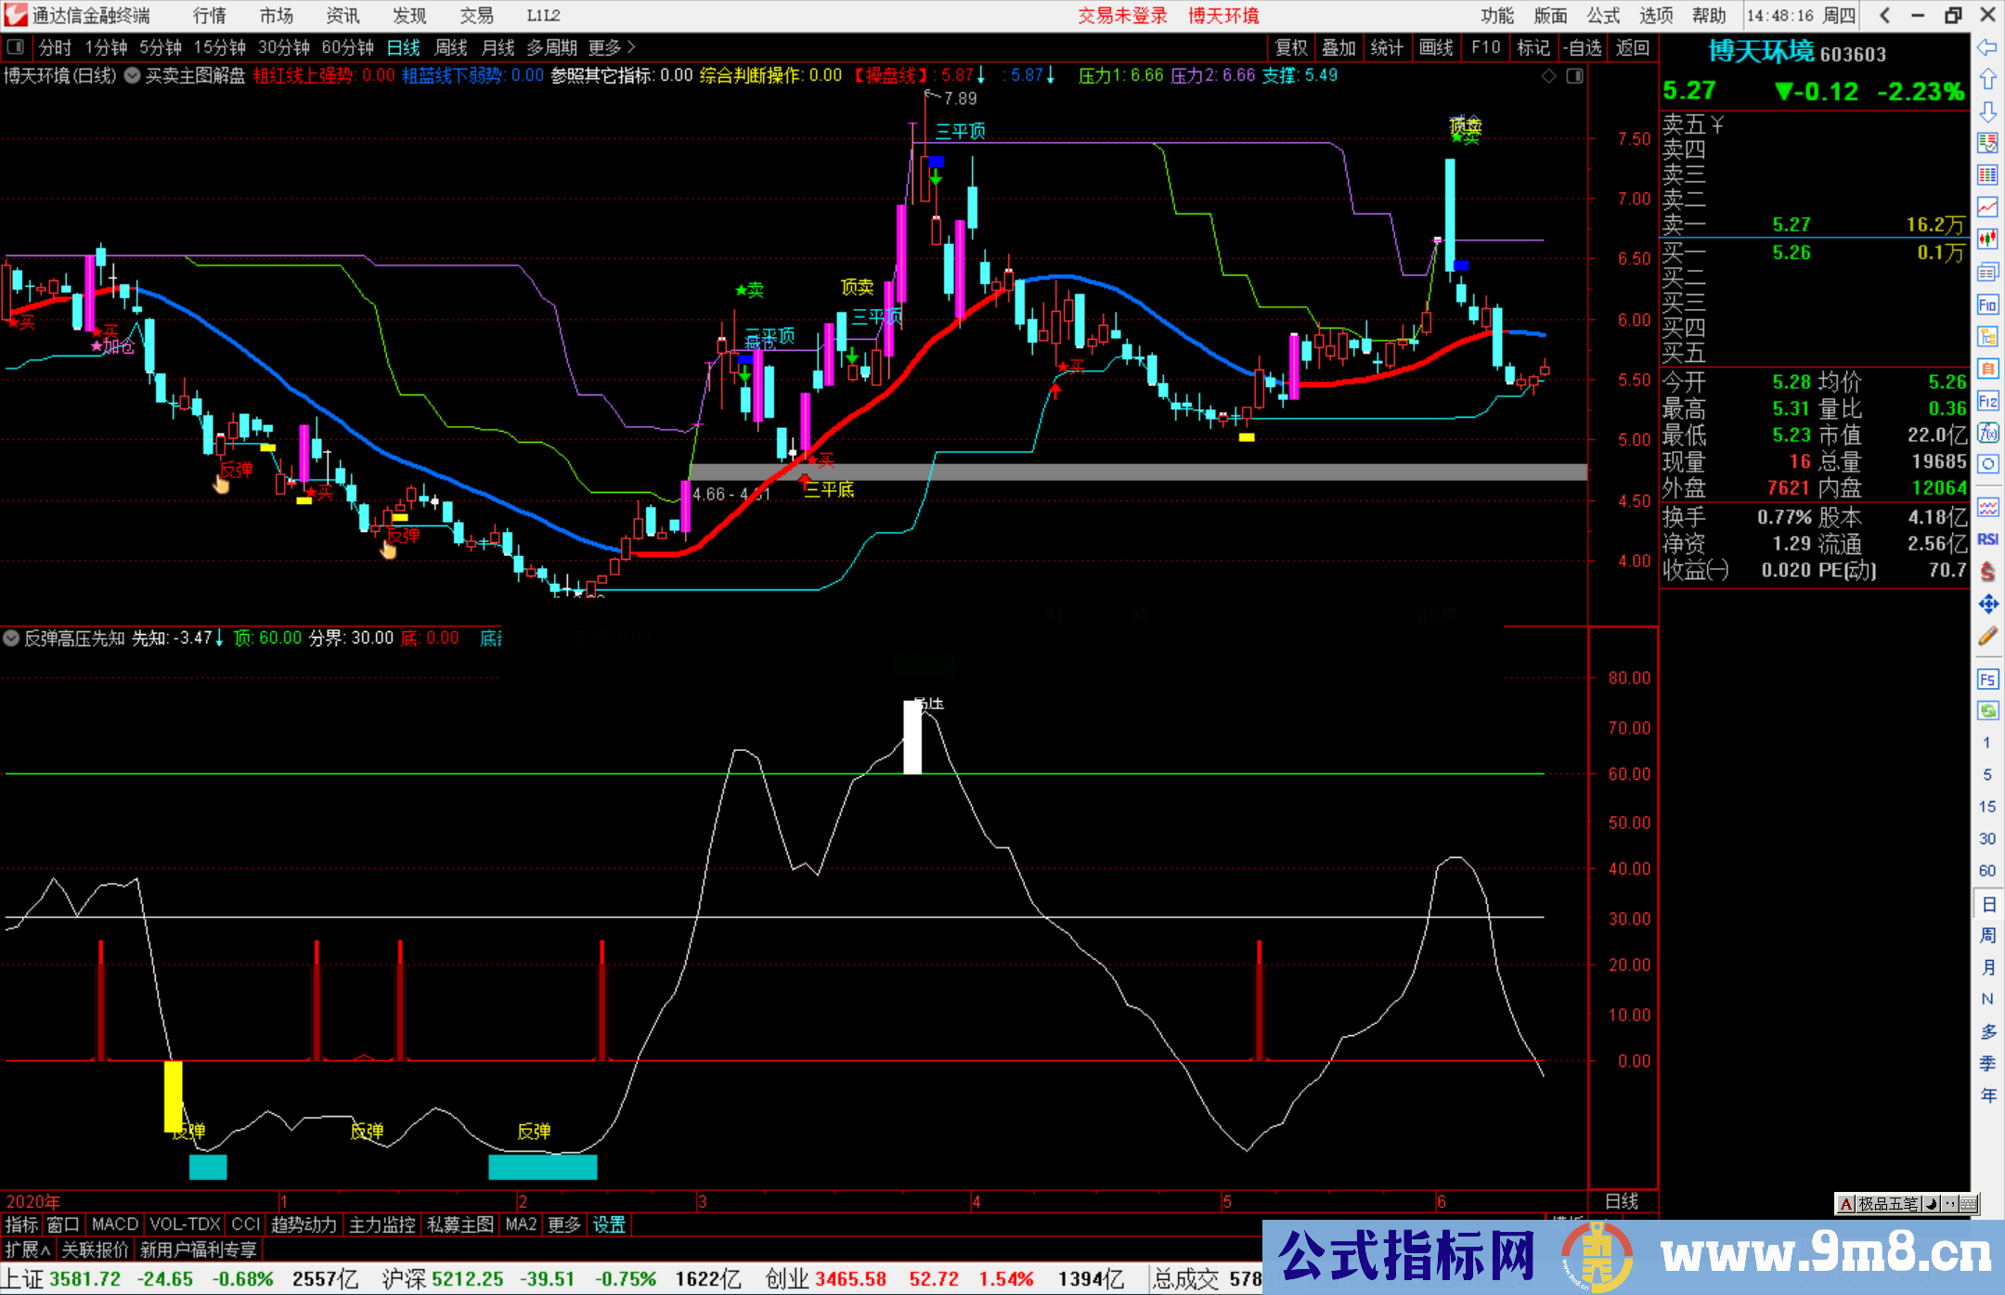The width and height of the screenshot is (2005, 1295).
Task: Click the RSI indicator icon in sidebar
Action: (1987, 539)
